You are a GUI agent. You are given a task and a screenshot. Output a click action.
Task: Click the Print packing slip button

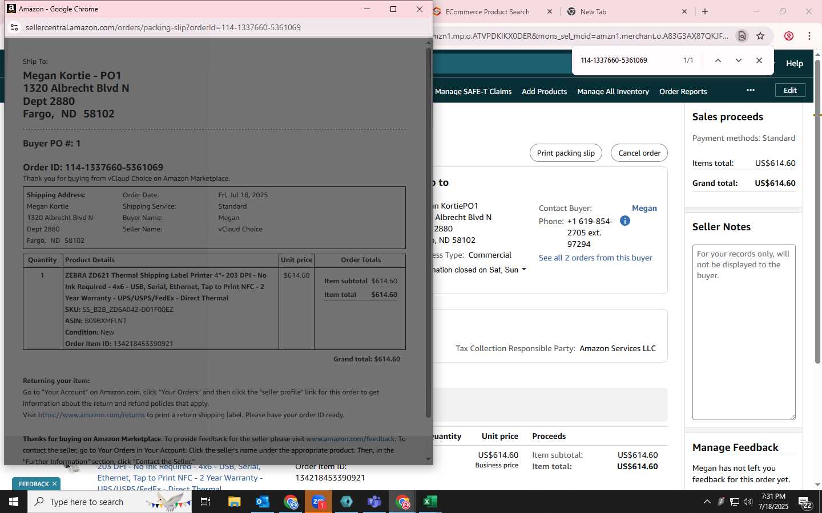[566, 153]
